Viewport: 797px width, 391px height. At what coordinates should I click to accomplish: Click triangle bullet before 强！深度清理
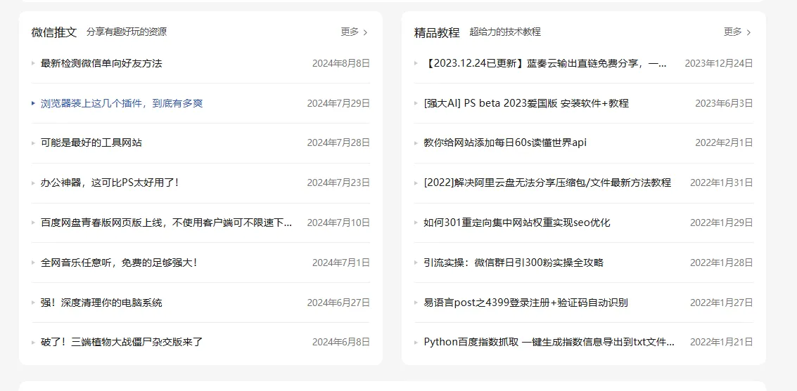[33, 303]
